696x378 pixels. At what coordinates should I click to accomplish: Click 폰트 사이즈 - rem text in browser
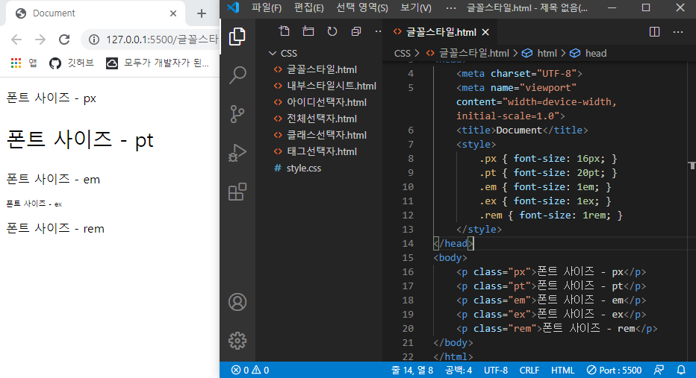(x=55, y=228)
